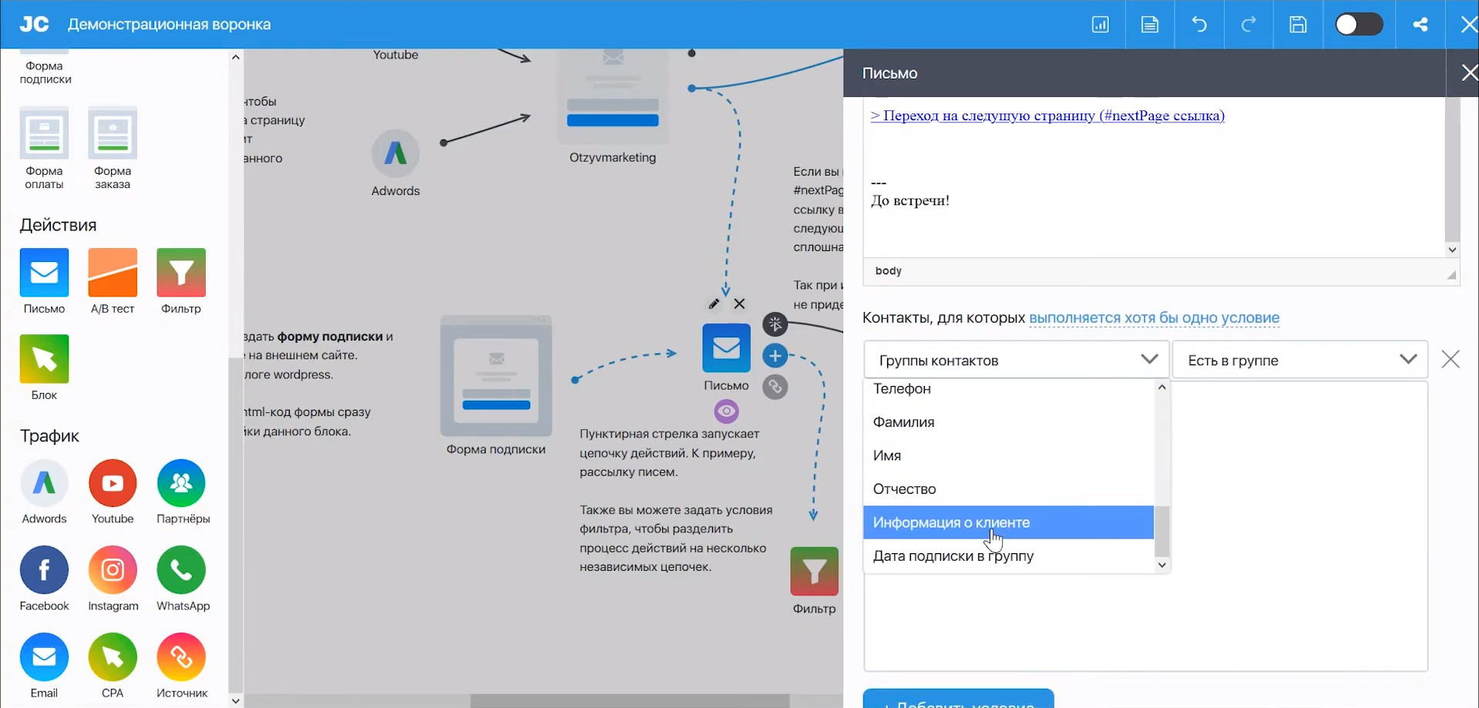Viewport: 1479px width, 708px height.
Task: Undo the last funnel change
Action: point(1199,25)
